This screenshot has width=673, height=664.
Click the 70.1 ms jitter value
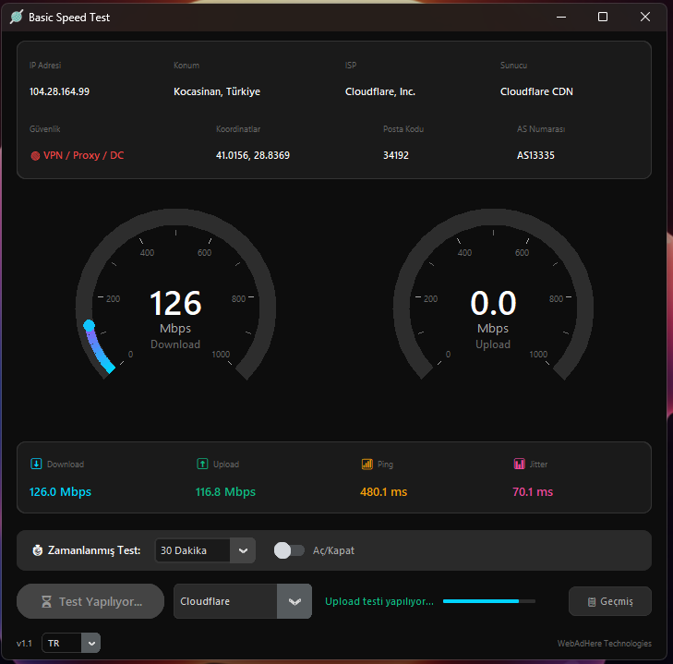click(x=533, y=492)
